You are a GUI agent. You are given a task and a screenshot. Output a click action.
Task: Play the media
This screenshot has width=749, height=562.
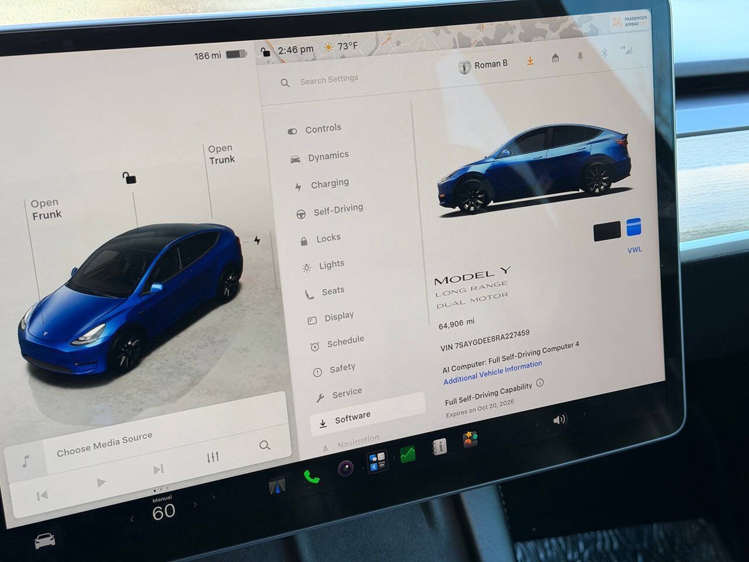pos(101,483)
